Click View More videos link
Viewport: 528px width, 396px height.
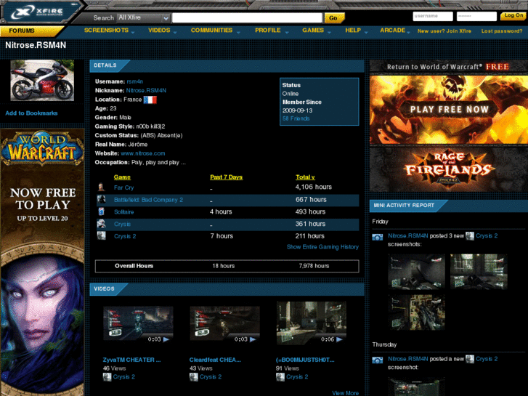pyautogui.click(x=345, y=393)
